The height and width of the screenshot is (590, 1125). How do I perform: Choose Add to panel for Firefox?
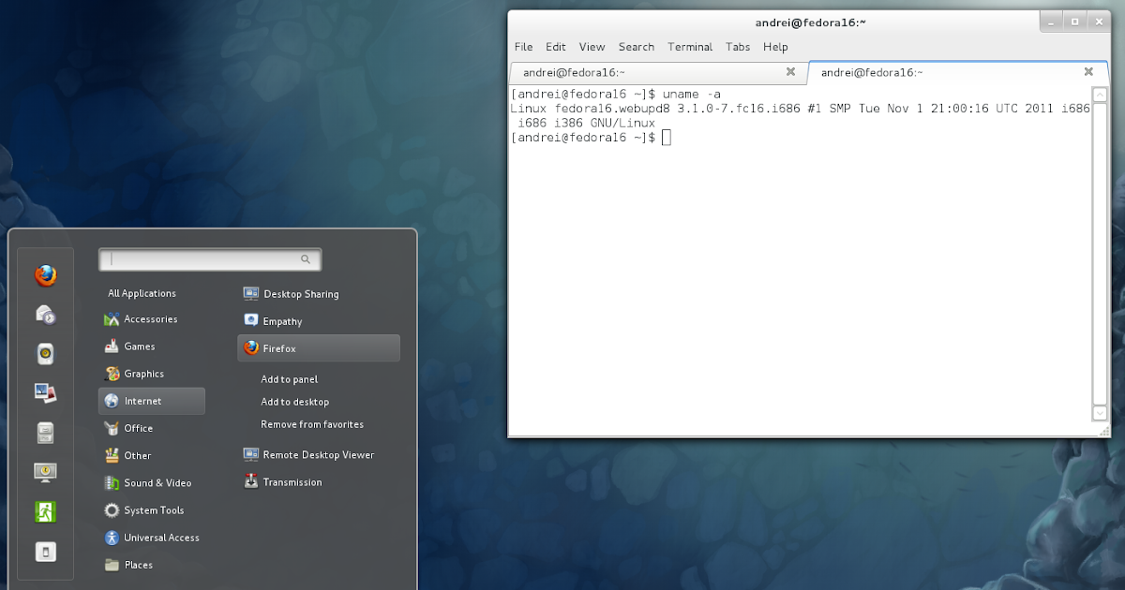[x=290, y=379]
